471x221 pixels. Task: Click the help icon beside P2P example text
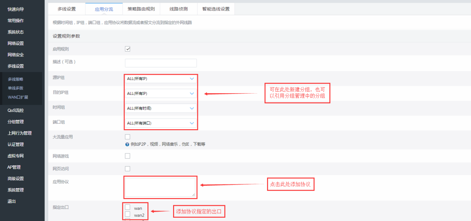127,144
